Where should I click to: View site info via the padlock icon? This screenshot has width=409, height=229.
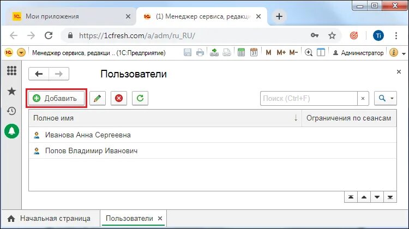pos(70,35)
